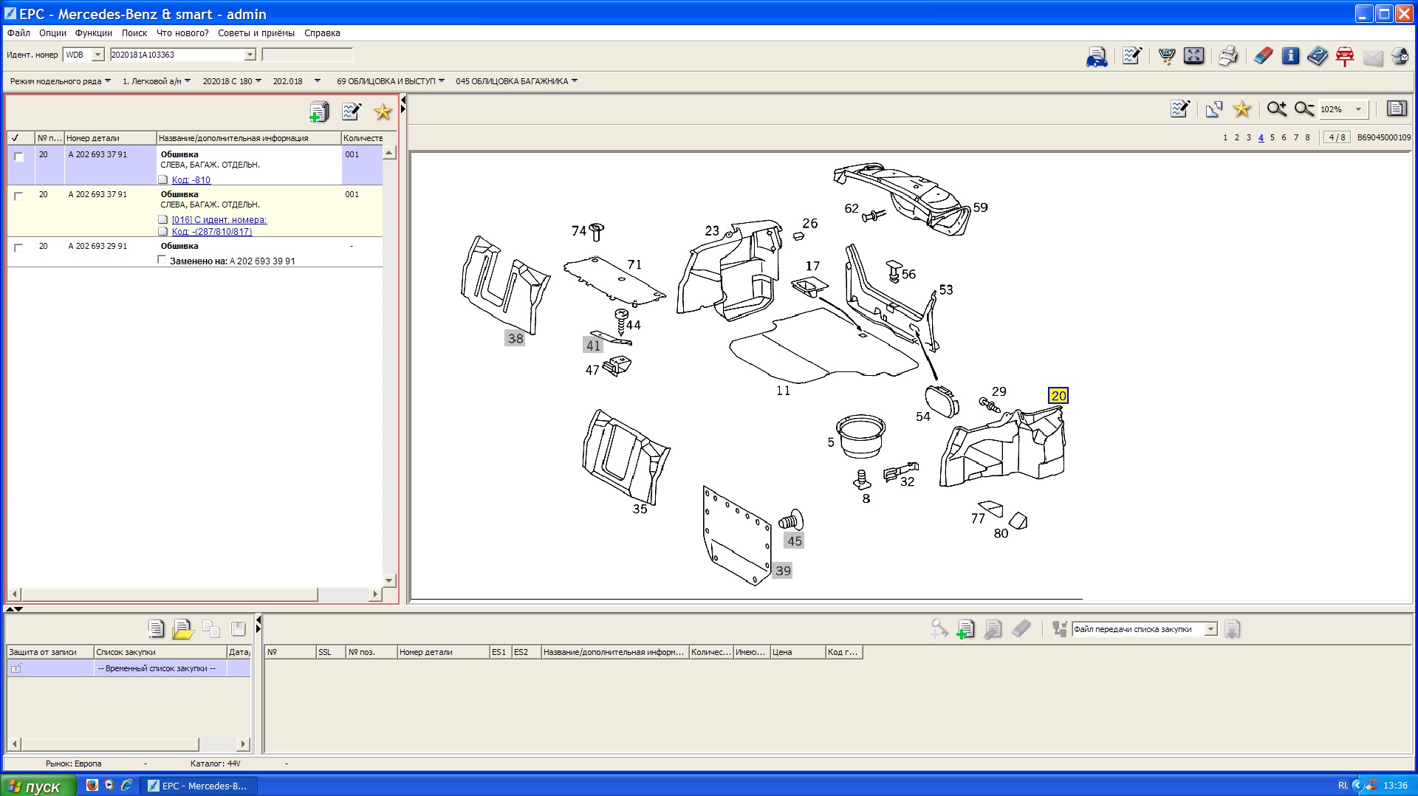The image size is (1418, 796).
Task: Click the detach-picture icon above the diagram
Action: [1214, 109]
